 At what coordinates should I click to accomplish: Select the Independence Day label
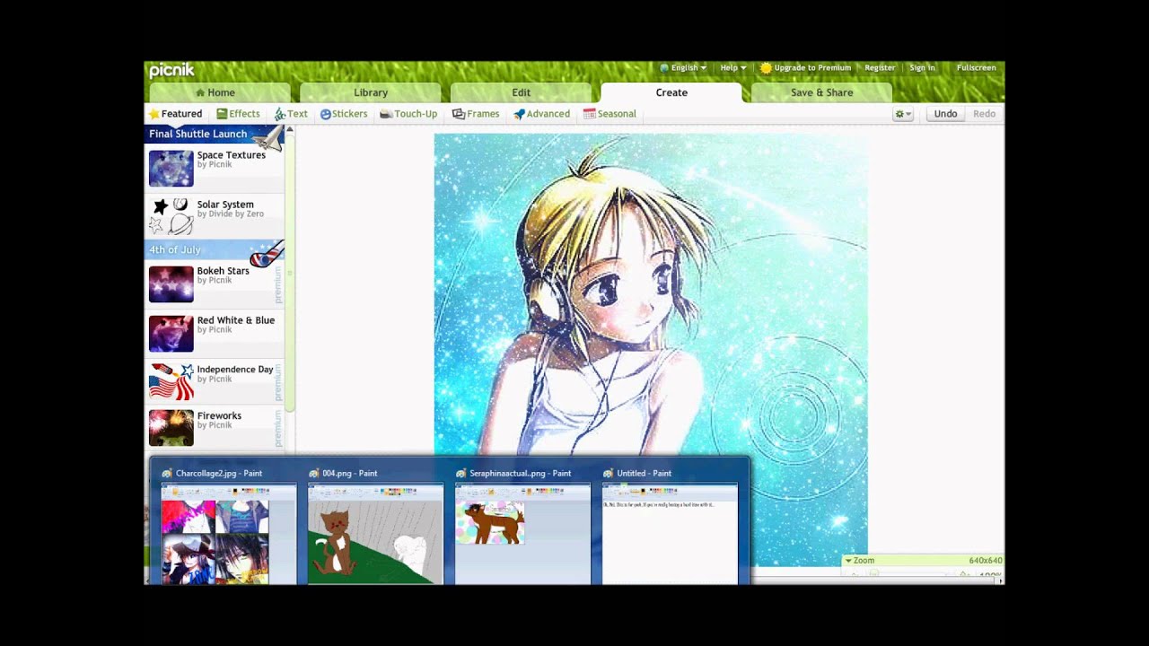click(235, 369)
